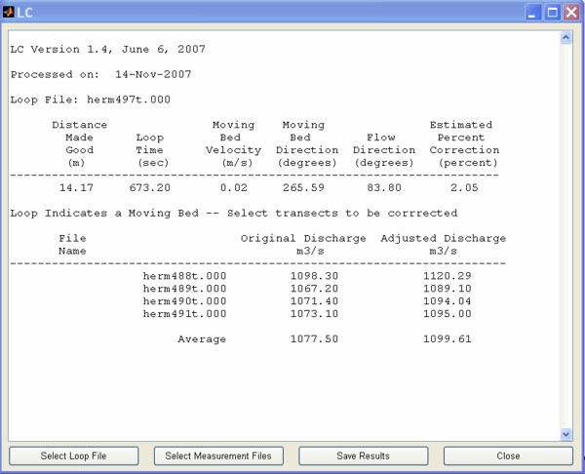
Task: Click the Moving Bed Velocity column header
Action: pos(234,143)
